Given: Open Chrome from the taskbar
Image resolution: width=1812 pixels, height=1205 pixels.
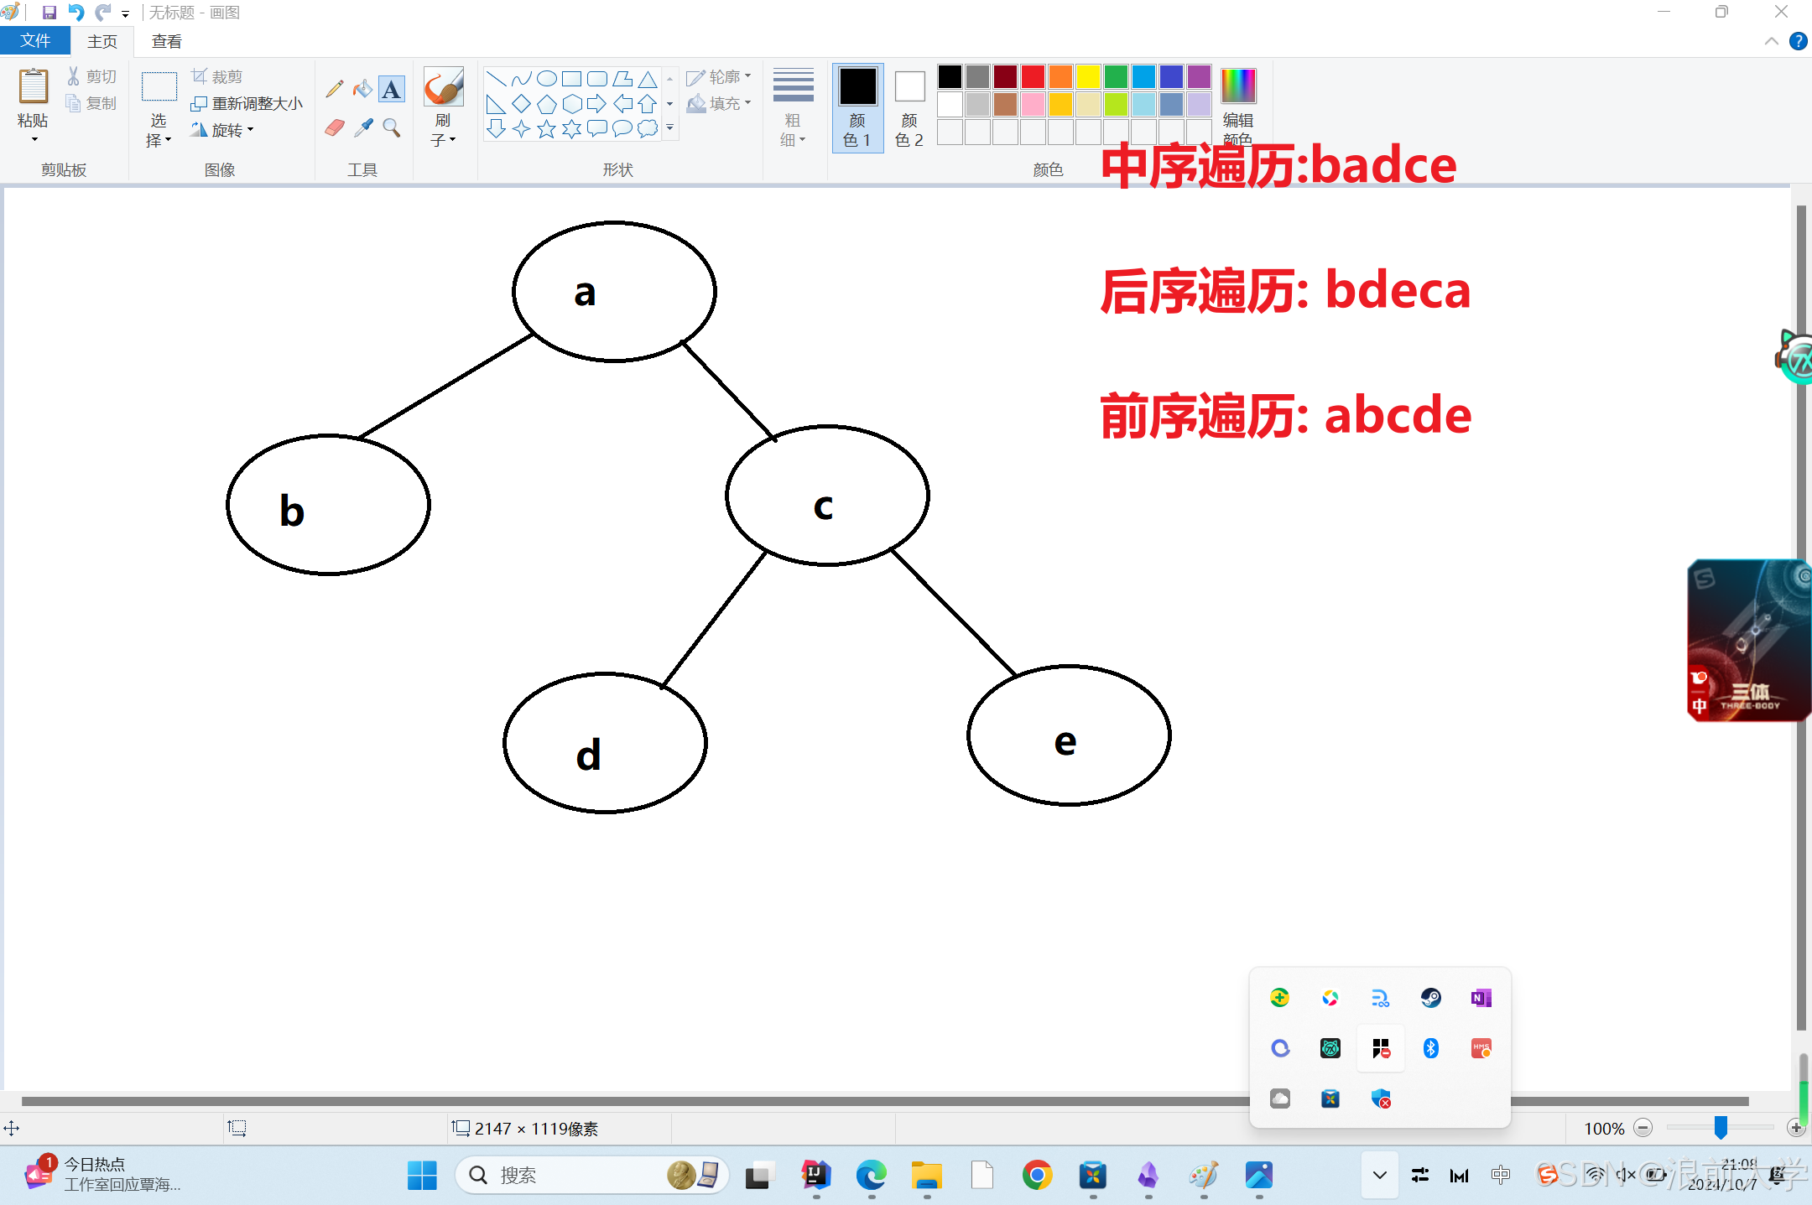Looking at the screenshot, I should coord(1038,1175).
